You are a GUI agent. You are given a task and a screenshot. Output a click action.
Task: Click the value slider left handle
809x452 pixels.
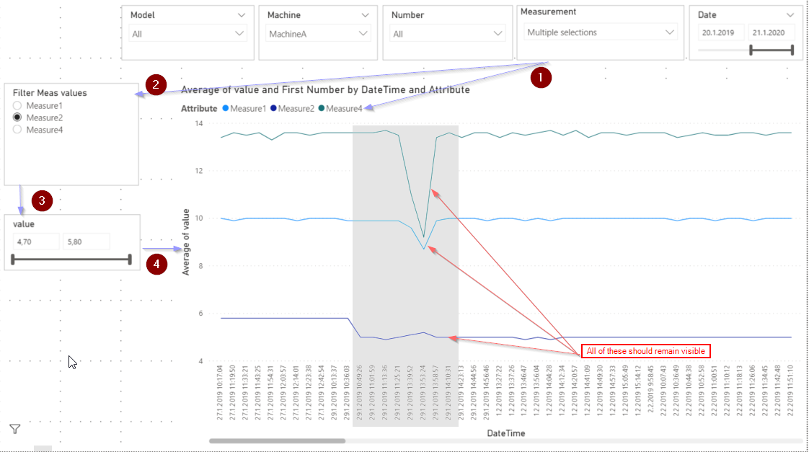coord(13,259)
